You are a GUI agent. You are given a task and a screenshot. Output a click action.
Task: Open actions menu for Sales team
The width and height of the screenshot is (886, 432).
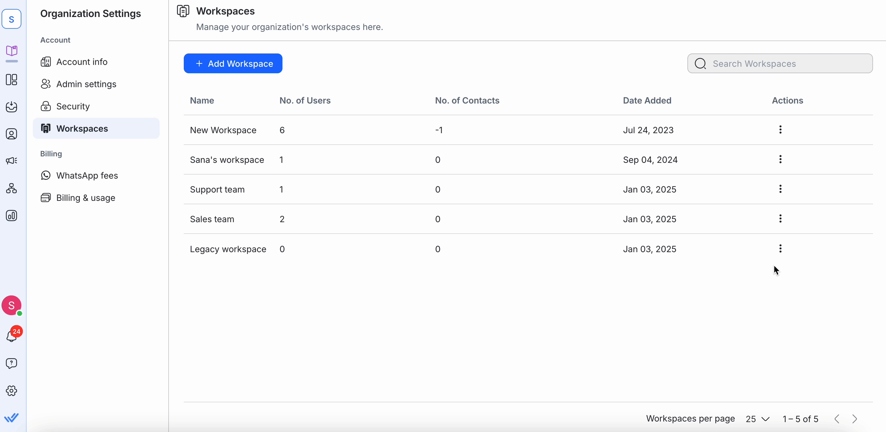click(780, 218)
